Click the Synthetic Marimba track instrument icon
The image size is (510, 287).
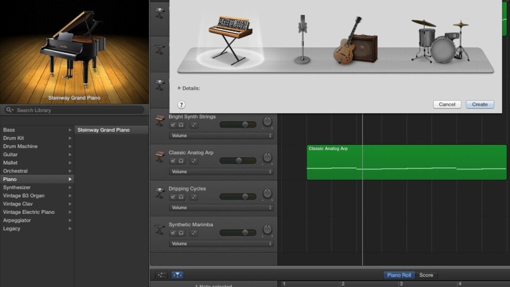tap(160, 230)
